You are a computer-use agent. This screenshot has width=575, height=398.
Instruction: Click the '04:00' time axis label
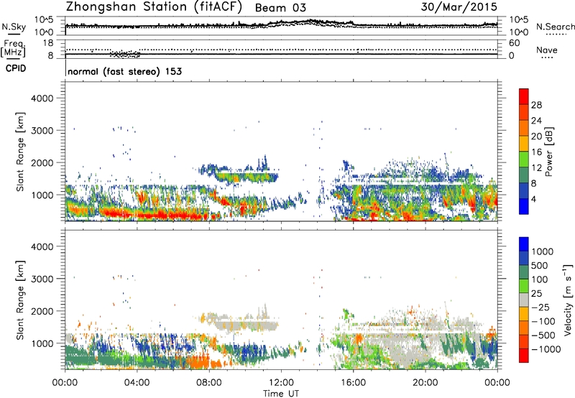tap(137, 383)
